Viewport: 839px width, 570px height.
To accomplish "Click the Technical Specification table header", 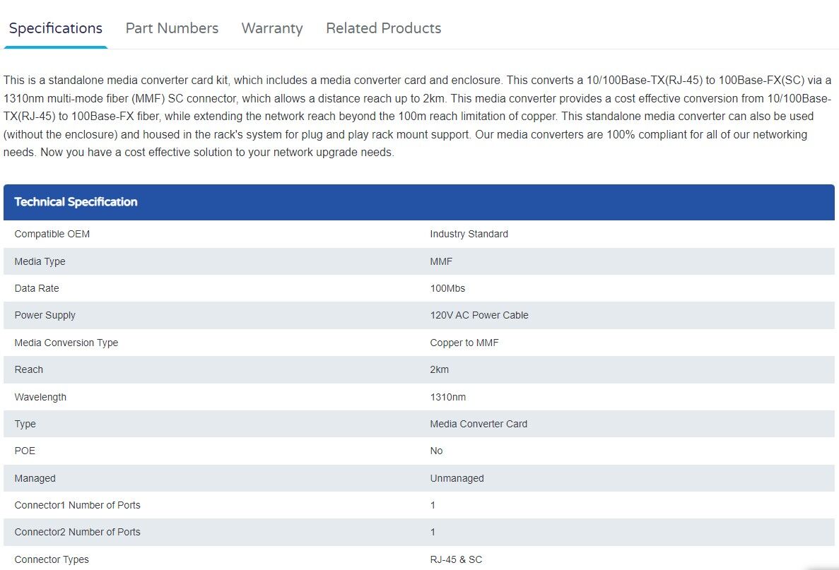I will (419, 202).
